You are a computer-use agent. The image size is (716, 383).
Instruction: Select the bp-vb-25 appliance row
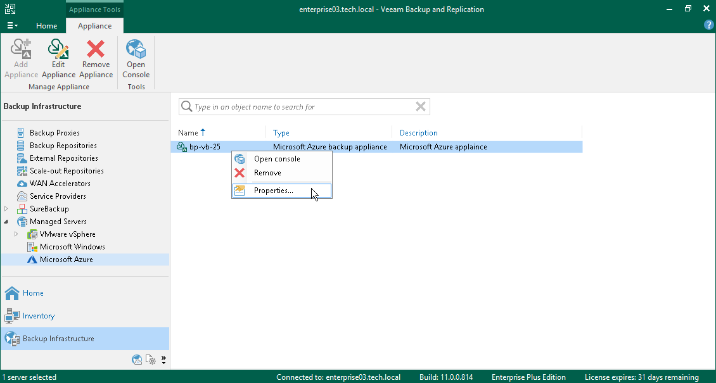point(377,147)
